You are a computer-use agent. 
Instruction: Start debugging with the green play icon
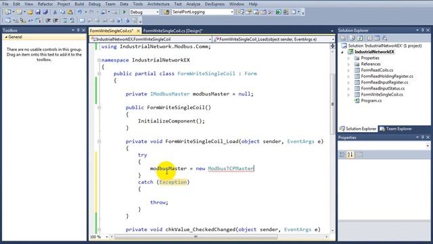[124, 12]
